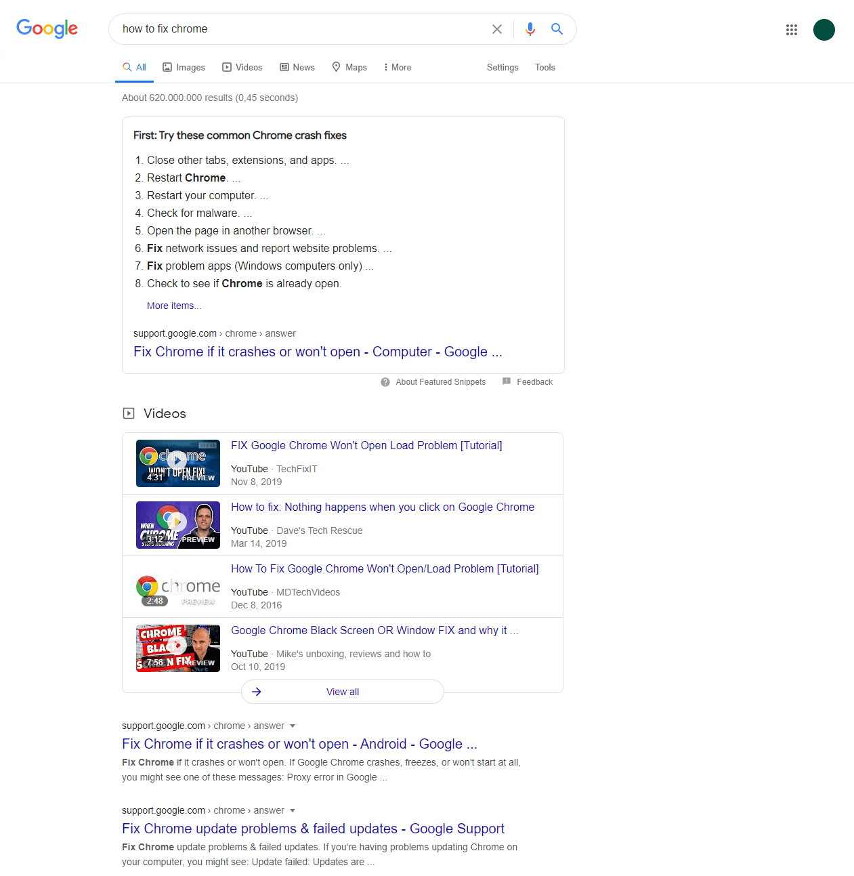Image resolution: width=854 pixels, height=876 pixels.
Task: Open search Settings
Action: coord(503,67)
